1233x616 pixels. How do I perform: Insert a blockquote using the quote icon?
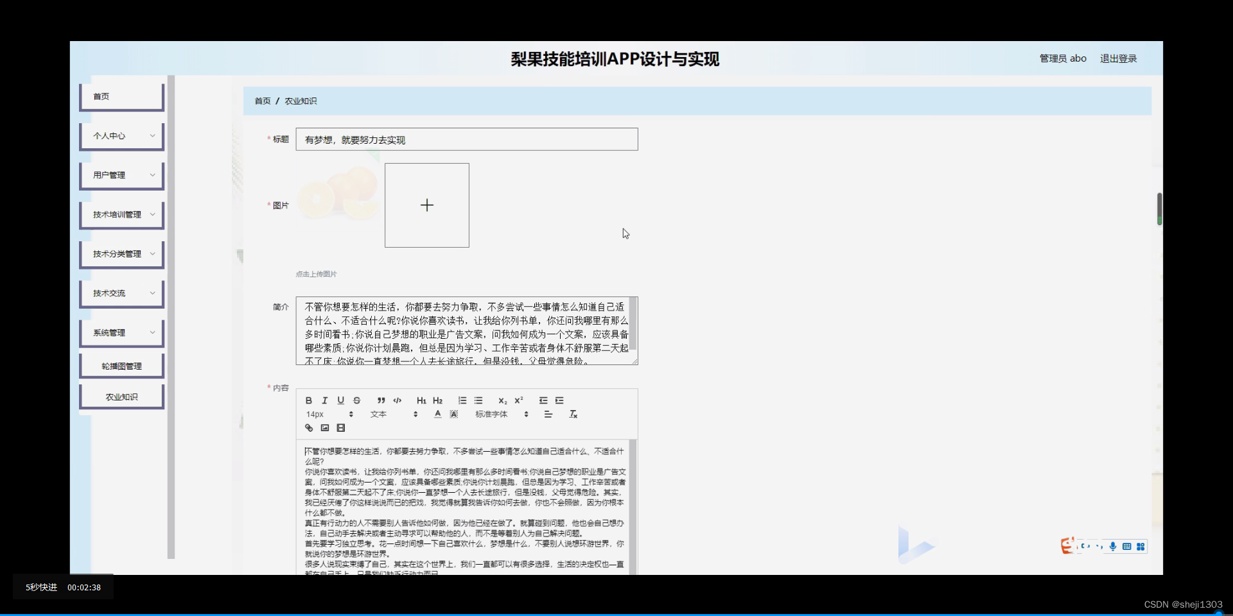point(380,400)
